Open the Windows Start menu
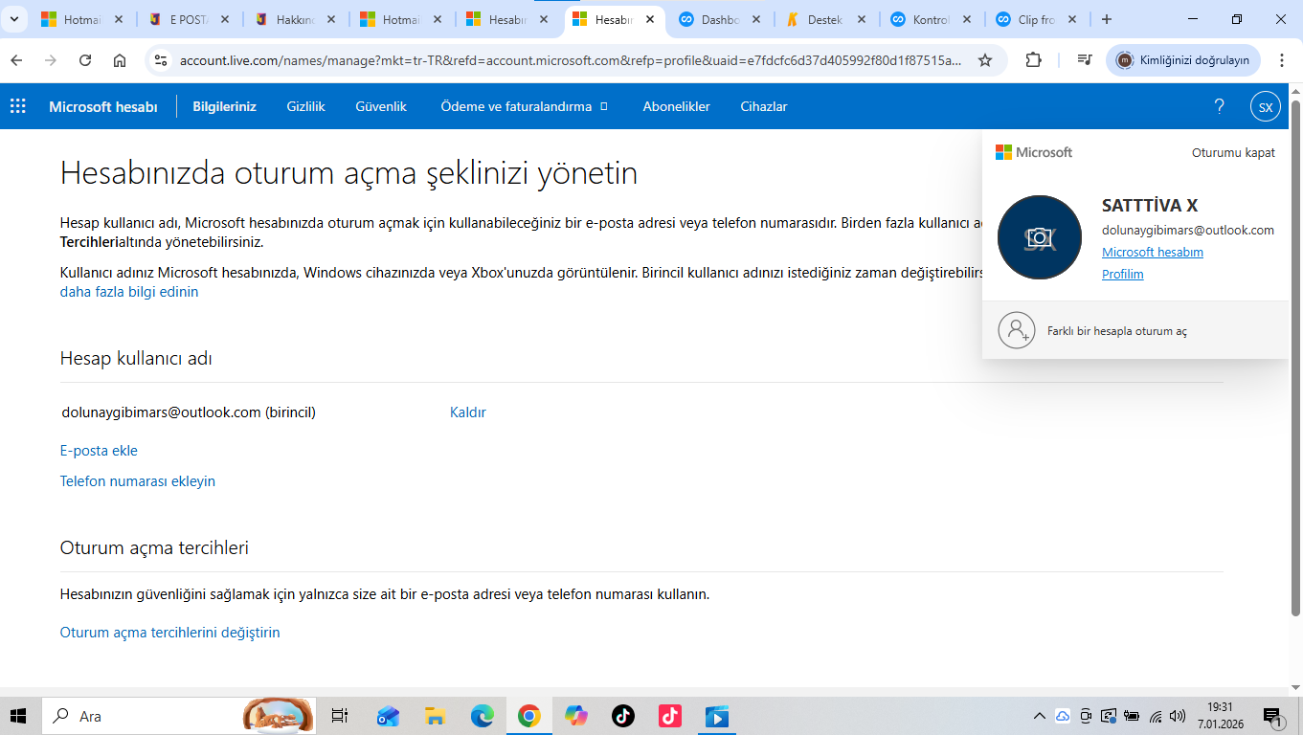Image resolution: width=1303 pixels, height=735 pixels. pyautogui.click(x=19, y=716)
